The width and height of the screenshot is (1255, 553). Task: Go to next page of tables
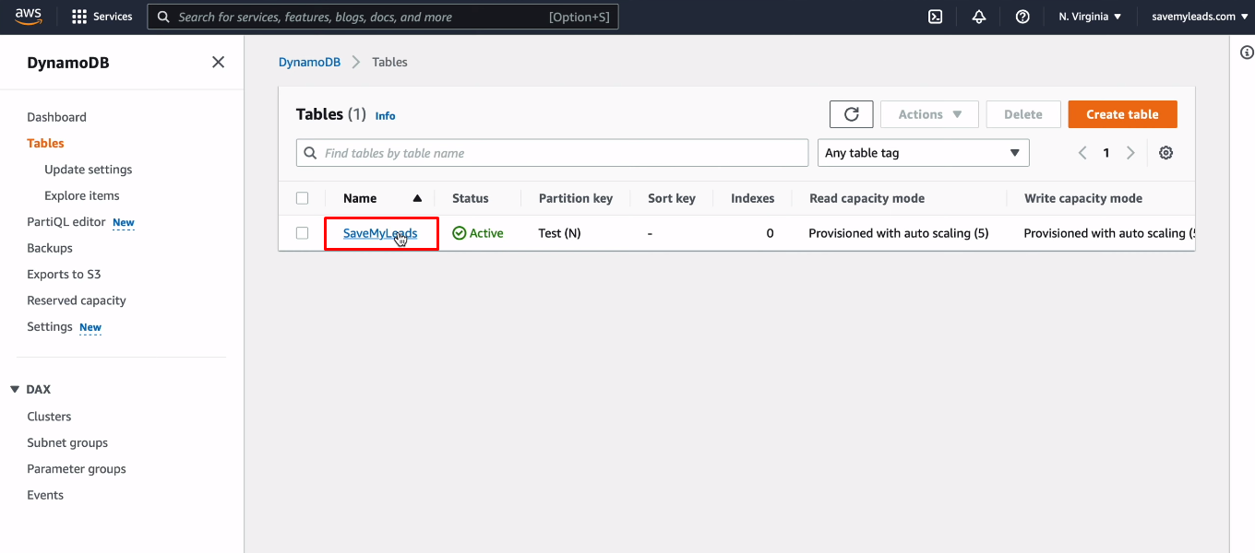(x=1130, y=153)
